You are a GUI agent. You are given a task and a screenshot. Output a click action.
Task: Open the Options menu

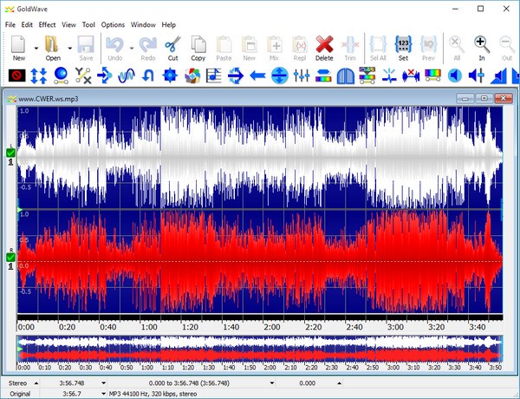pyautogui.click(x=113, y=25)
